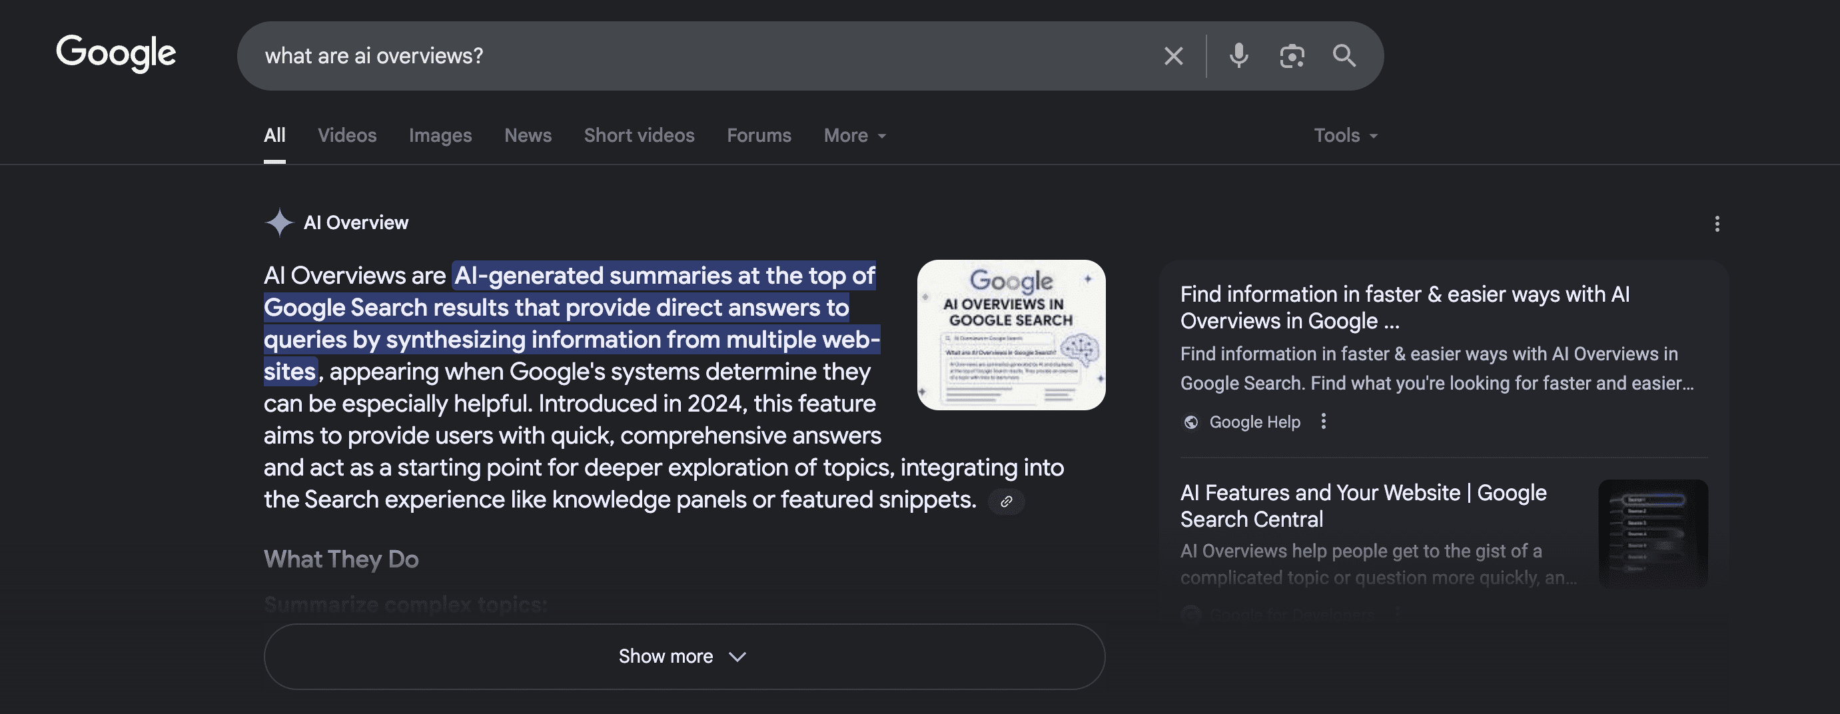Switch to the Images tab
Image resolution: width=1840 pixels, height=714 pixels.
[440, 136]
